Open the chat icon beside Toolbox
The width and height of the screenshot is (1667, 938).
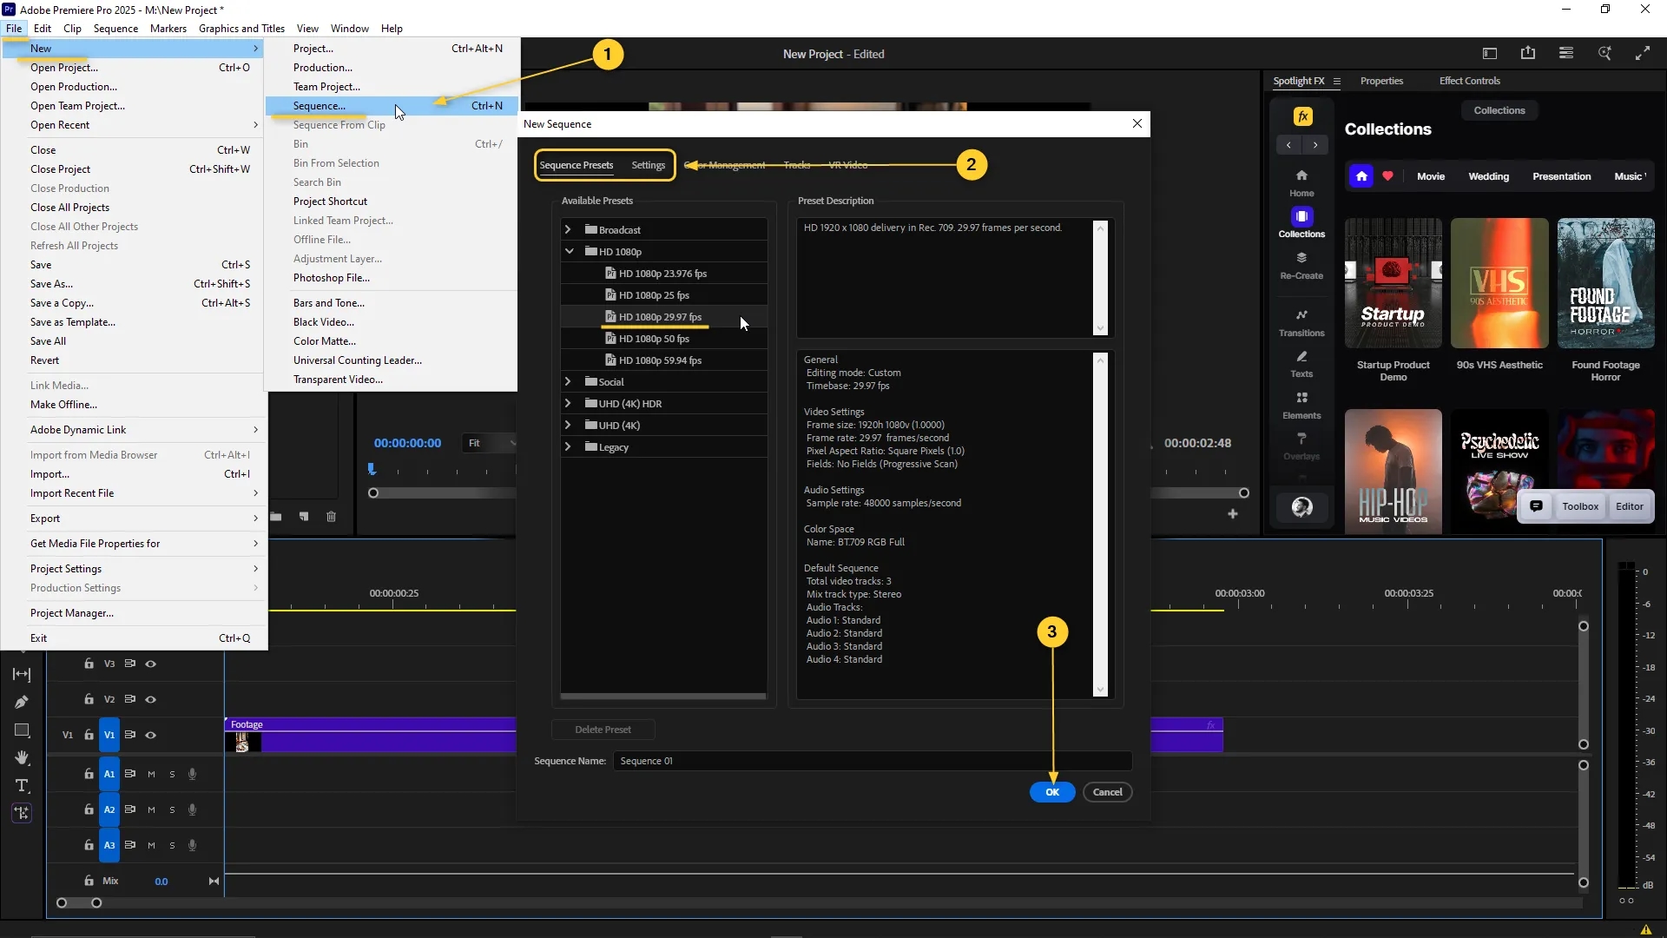click(1536, 506)
